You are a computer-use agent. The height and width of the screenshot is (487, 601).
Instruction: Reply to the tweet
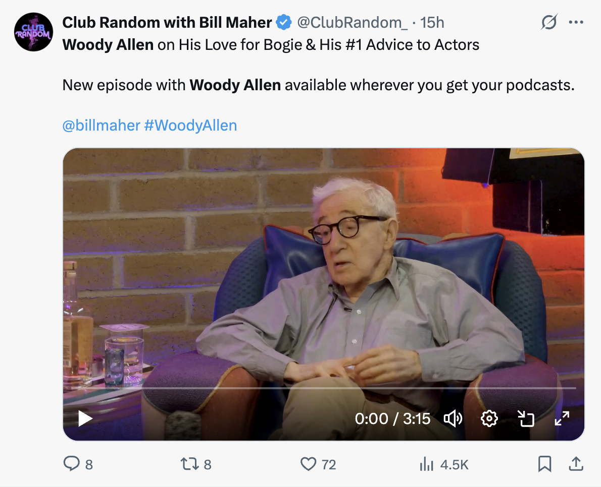point(78,464)
